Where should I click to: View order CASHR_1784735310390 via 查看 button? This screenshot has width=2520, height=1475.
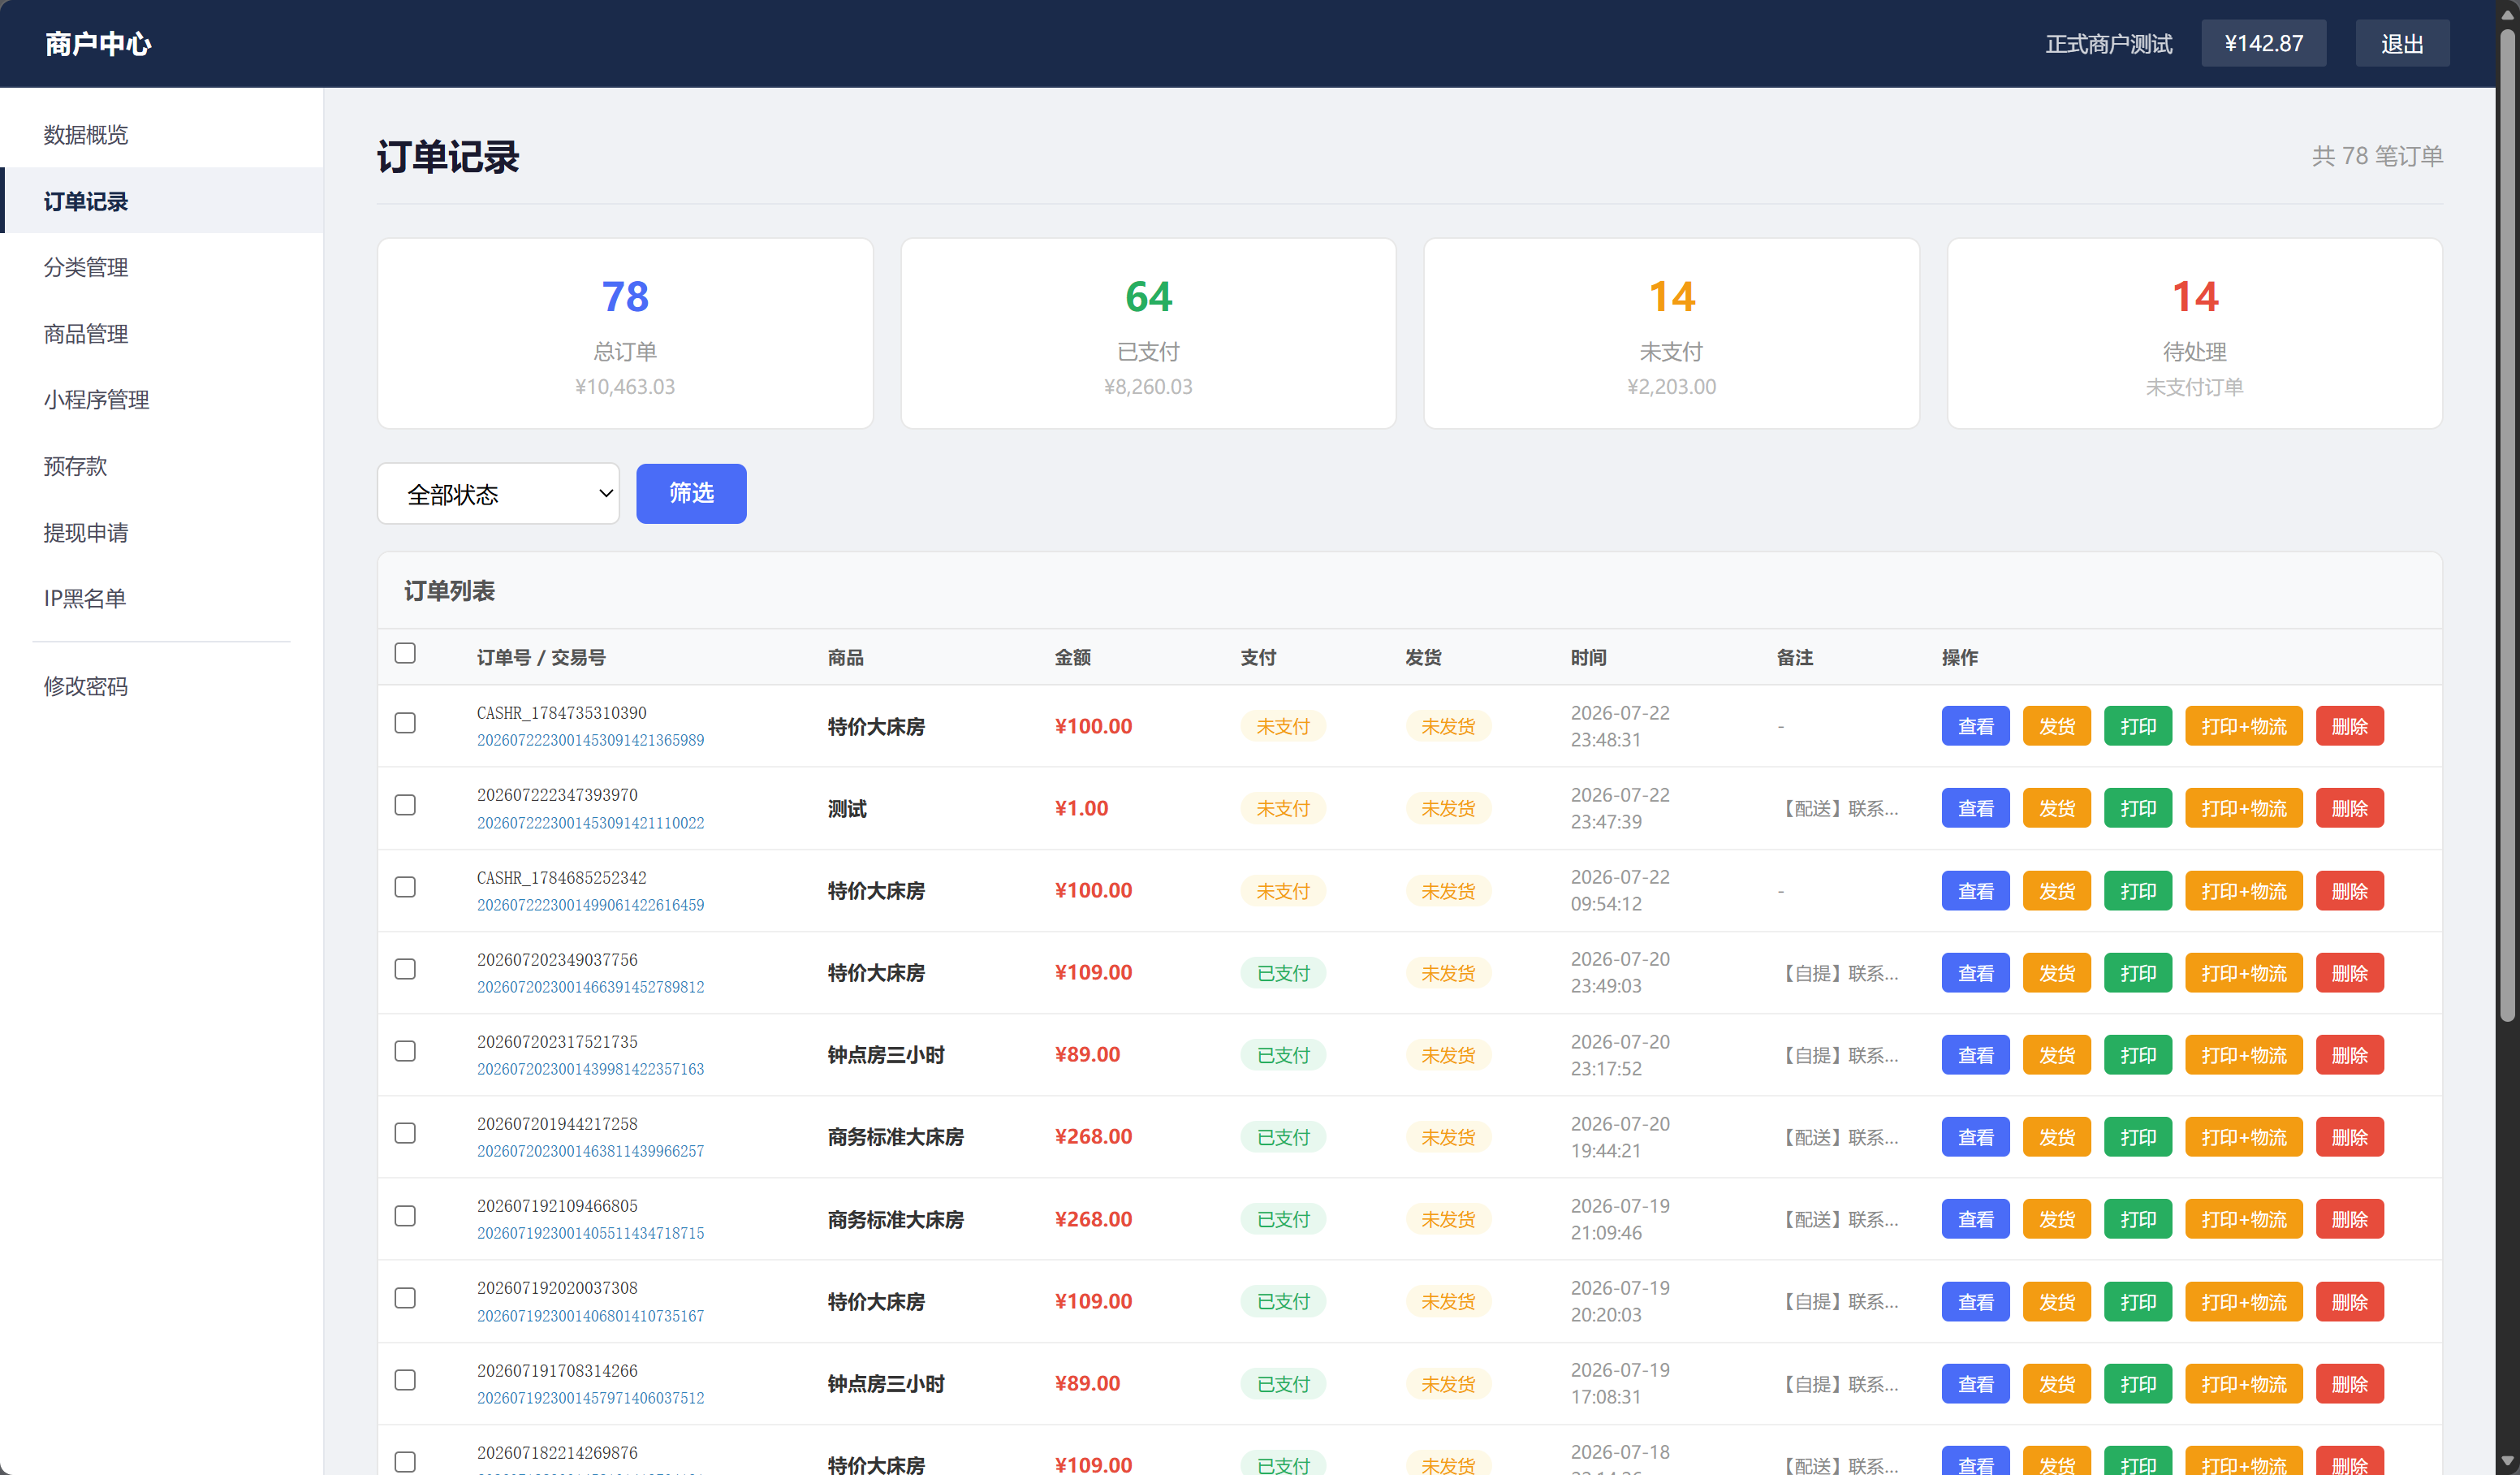1975,726
